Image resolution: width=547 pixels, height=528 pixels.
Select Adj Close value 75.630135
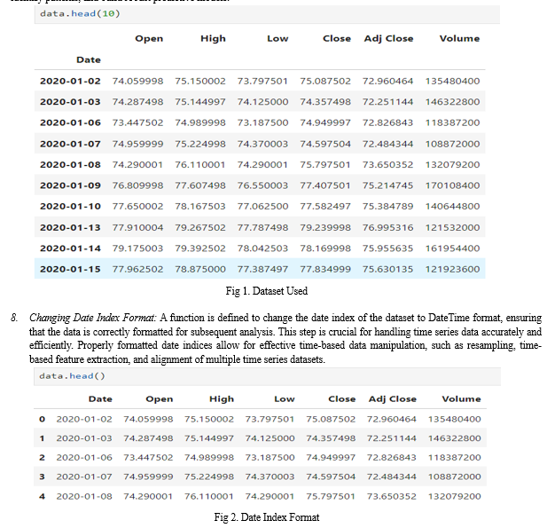click(387, 269)
